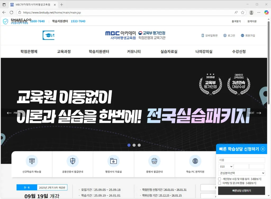
Task: Click the SMART LOG shield check icon
Action: click(6, 21)
